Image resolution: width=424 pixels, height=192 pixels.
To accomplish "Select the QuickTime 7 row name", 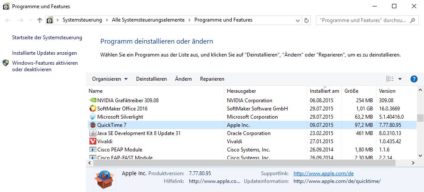I will pos(112,125).
